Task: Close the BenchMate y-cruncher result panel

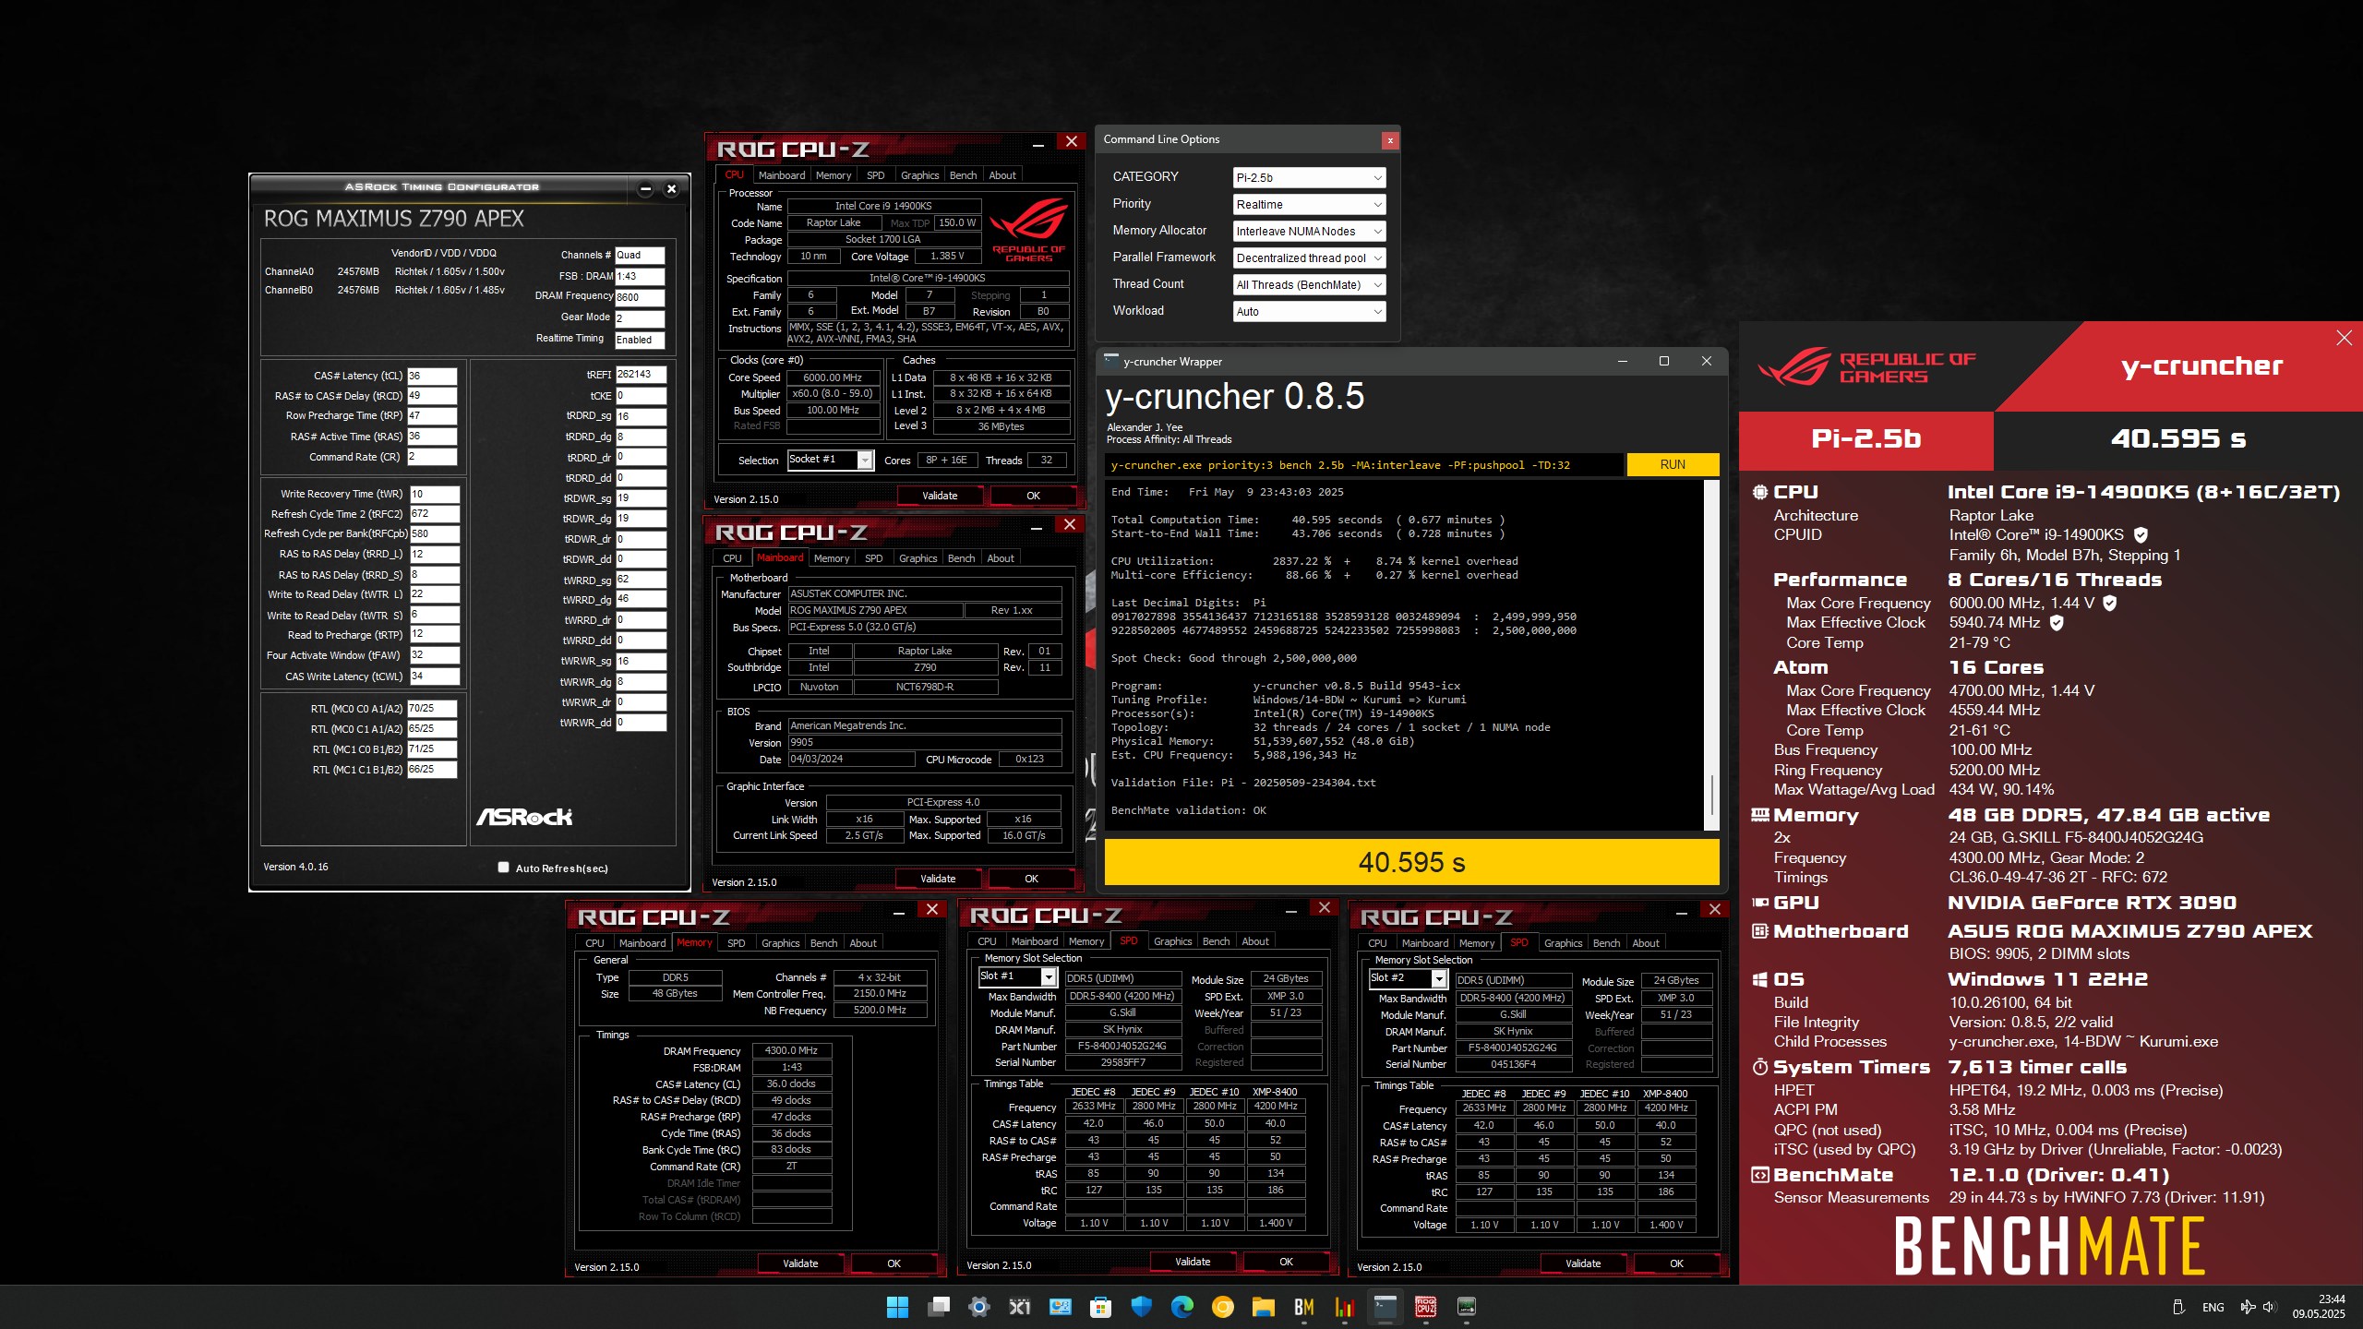Action: click(2344, 338)
